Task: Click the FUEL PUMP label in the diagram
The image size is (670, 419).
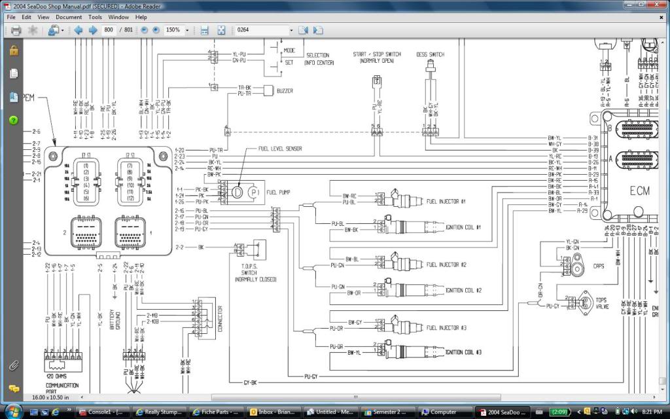Action: (278, 192)
